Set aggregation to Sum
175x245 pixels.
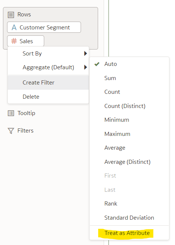129,78
